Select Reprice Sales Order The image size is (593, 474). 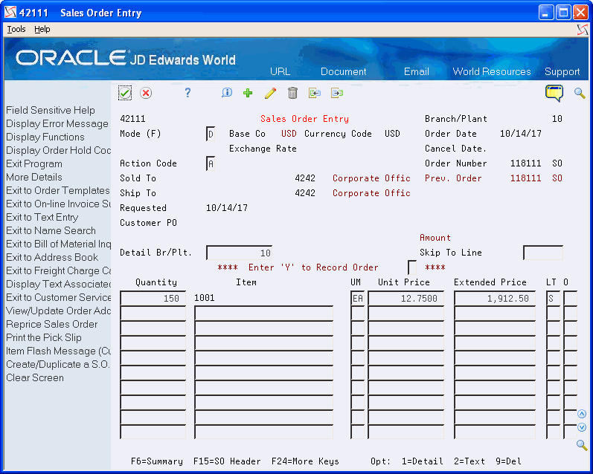pos(52,325)
